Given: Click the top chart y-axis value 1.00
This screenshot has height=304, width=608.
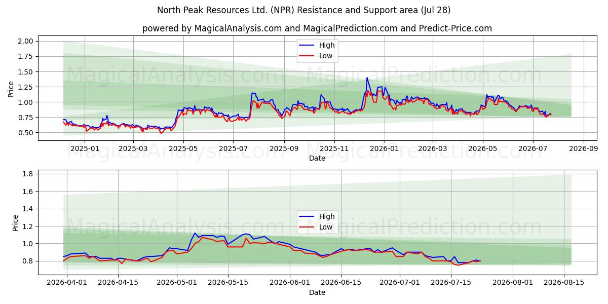Looking at the screenshot, I should click(x=25, y=102).
